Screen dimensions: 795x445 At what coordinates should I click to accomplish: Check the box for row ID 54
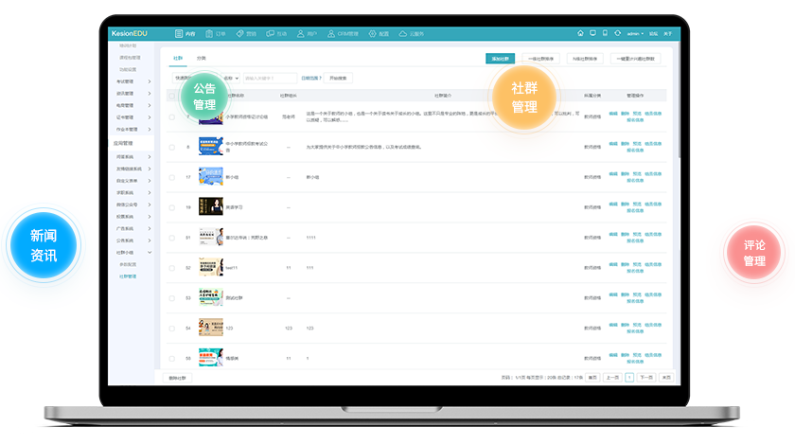[172, 329]
